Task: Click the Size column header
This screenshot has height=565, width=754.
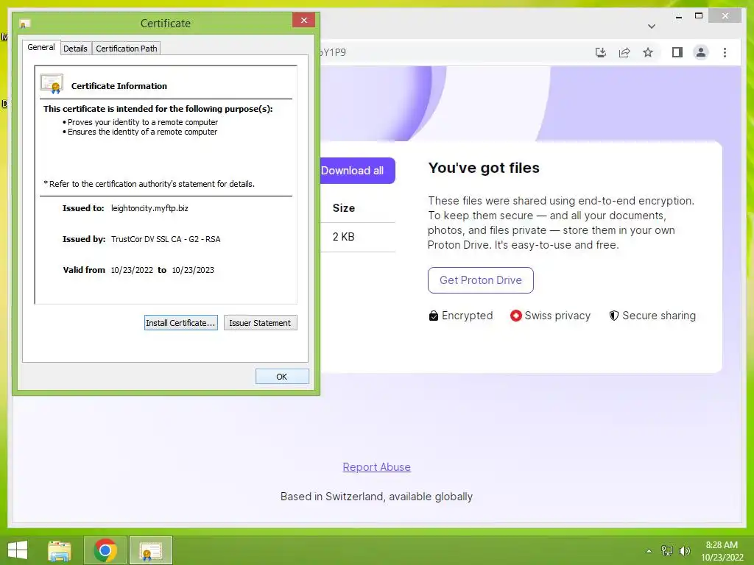Action: coord(344,208)
